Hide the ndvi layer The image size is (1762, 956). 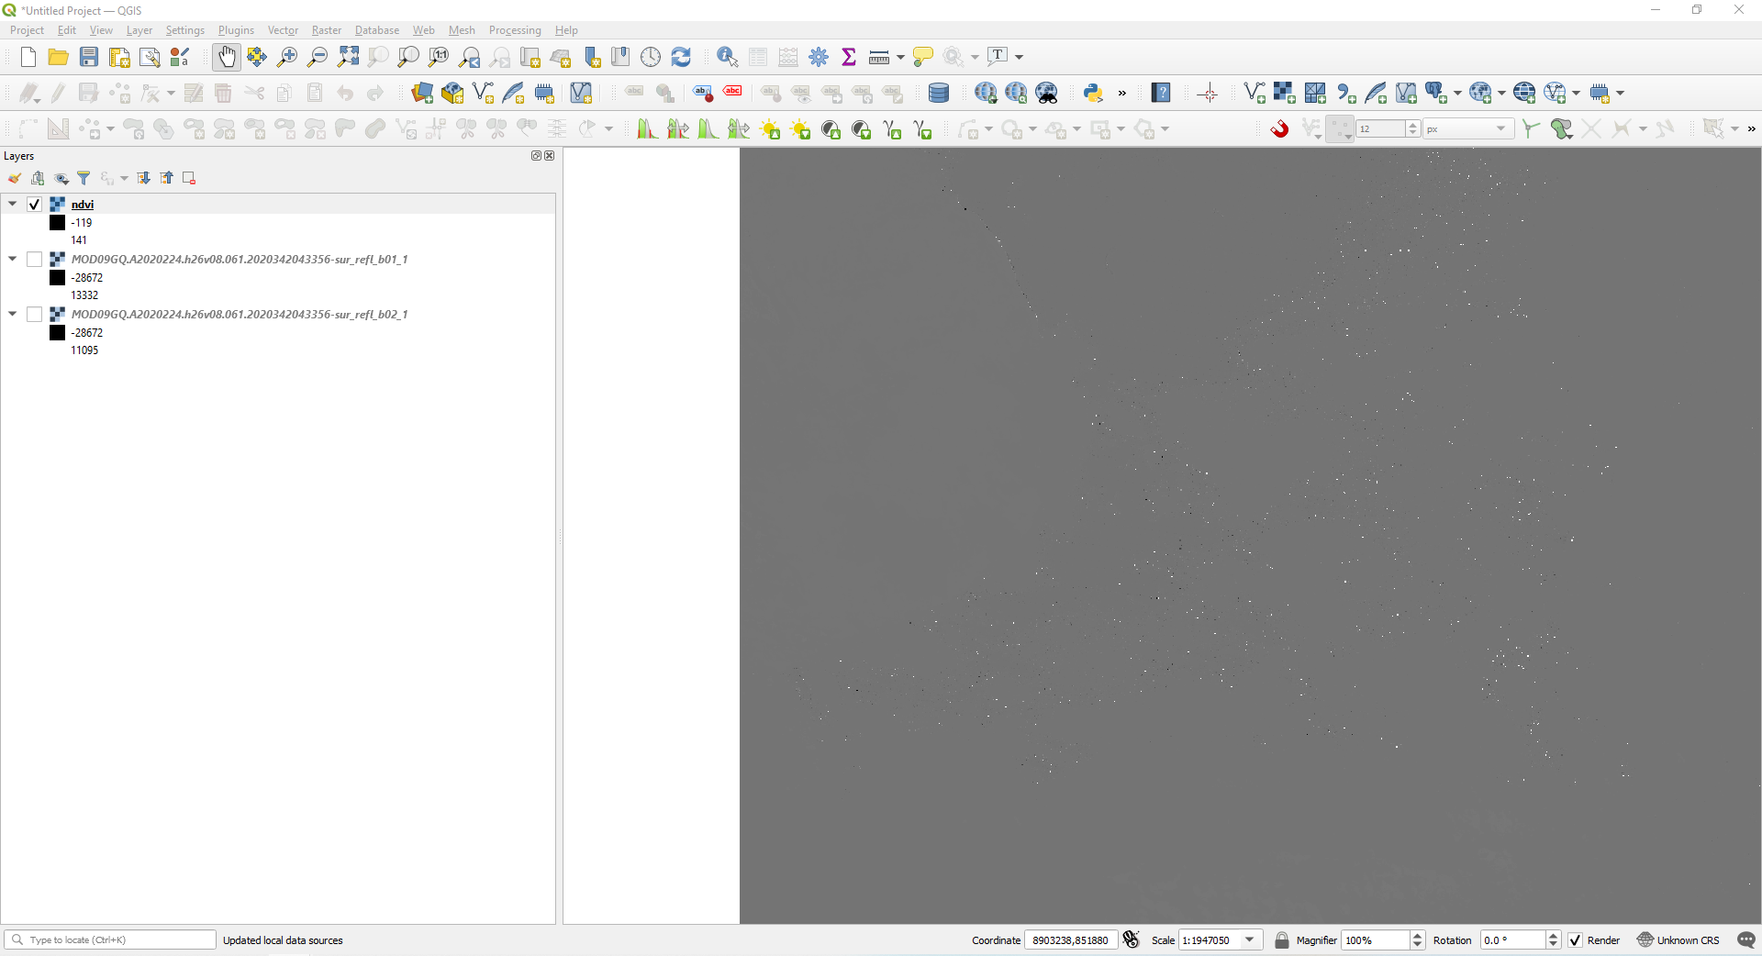(x=34, y=205)
